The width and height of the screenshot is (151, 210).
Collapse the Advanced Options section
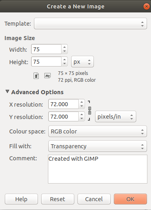point(7,92)
